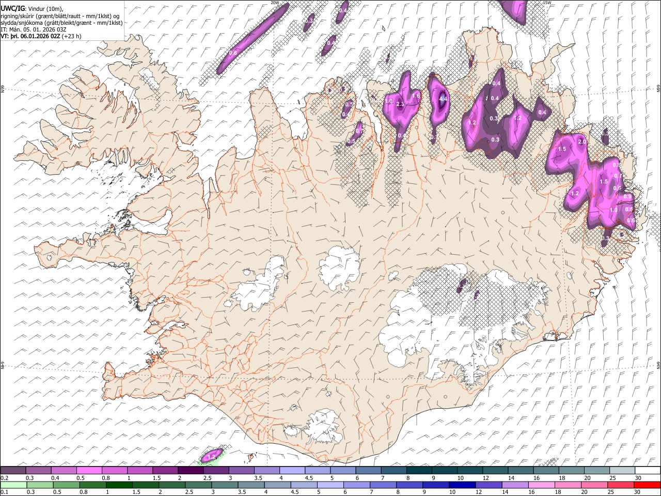The image size is (661, 496).
Task: Click the crimson 25 swatch in rain scale
Action: [621, 485]
